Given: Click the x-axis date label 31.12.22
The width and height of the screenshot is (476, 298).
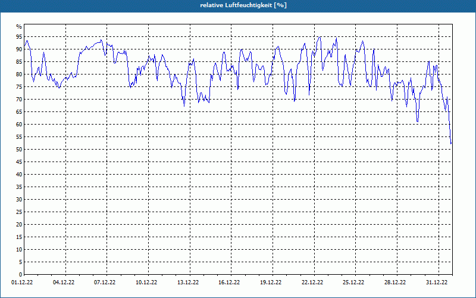Looking at the screenshot, I should (437, 283).
